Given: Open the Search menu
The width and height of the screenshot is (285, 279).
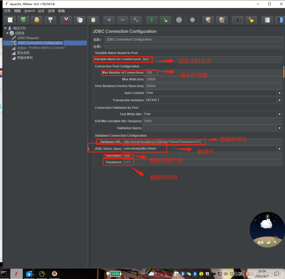Looking at the screenshot, I should [x=30, y=11].
